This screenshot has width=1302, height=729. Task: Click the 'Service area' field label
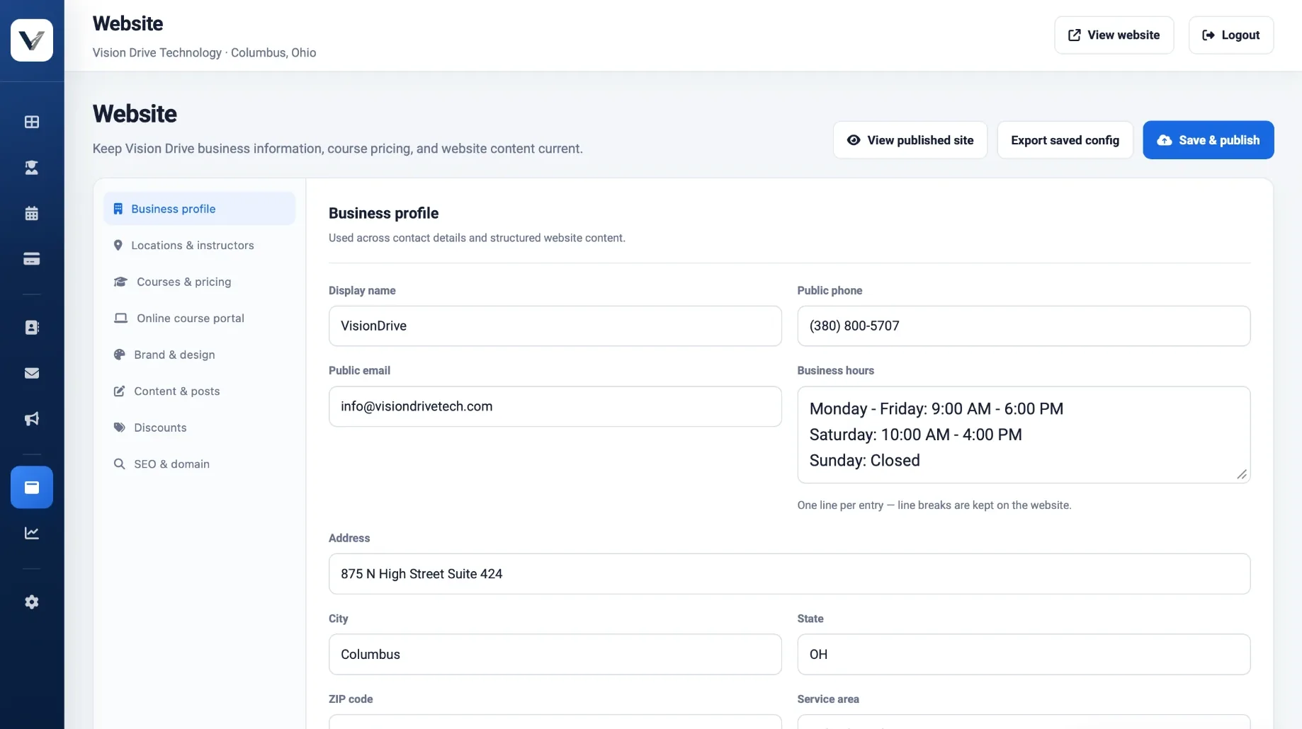pos(828,699)
